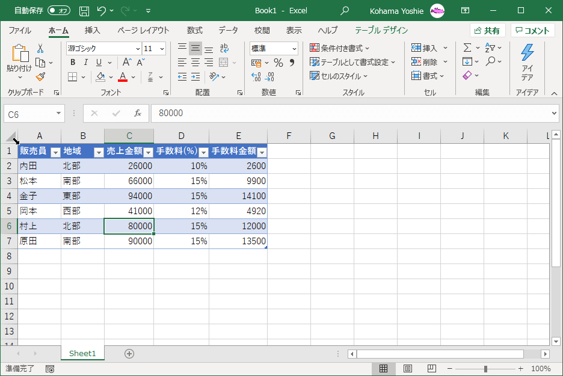Toggle Bold formatting

[73, 63]
